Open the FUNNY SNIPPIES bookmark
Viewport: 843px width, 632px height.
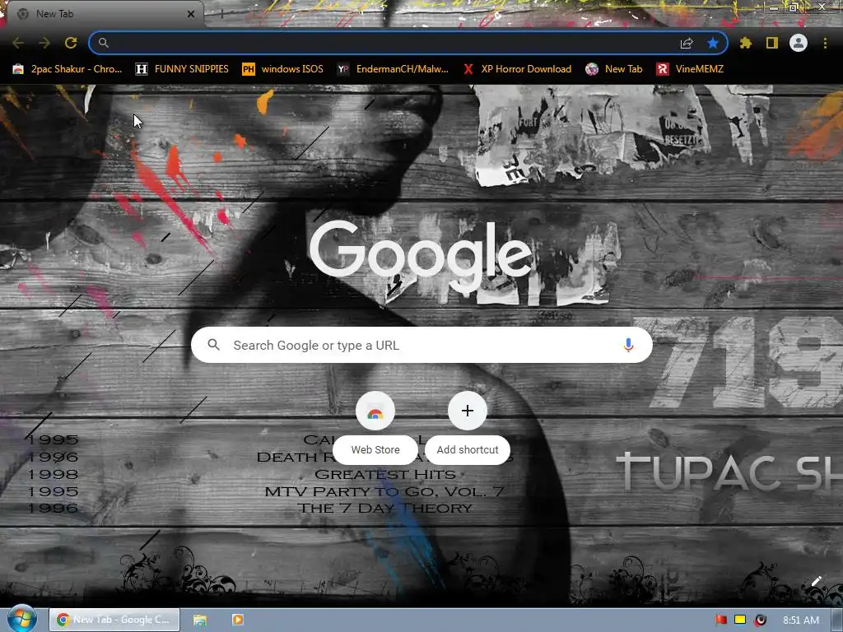[x=182, y=69]
